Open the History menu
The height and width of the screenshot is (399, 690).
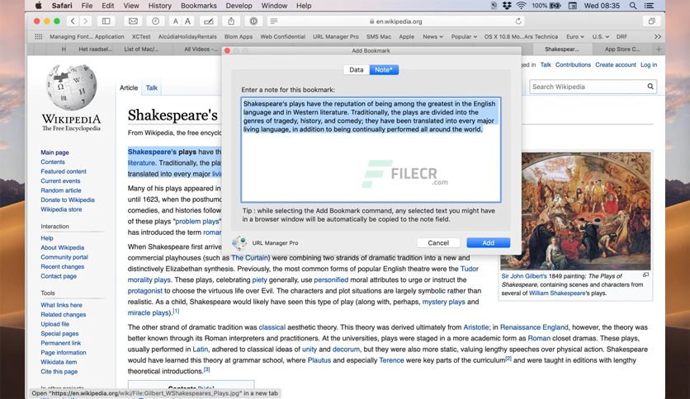click(x=160, y=6)
